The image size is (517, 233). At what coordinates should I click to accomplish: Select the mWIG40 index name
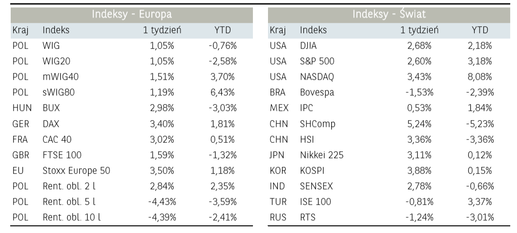(59, 77)
